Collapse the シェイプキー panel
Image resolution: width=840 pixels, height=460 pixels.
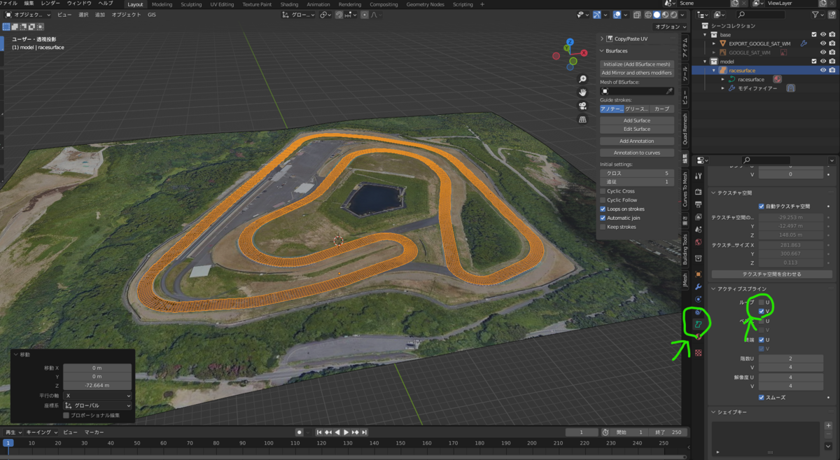[x=714, y=412]
